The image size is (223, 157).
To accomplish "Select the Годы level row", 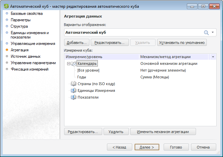I will pyautogui.click(x=82, y=77).
